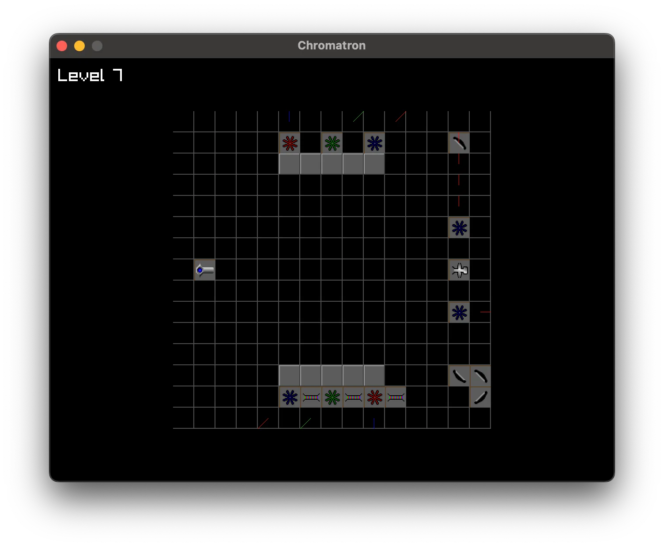Screen dimensions: 664x547
Task: Select the green target in the top row
Action: pos(332,143)
